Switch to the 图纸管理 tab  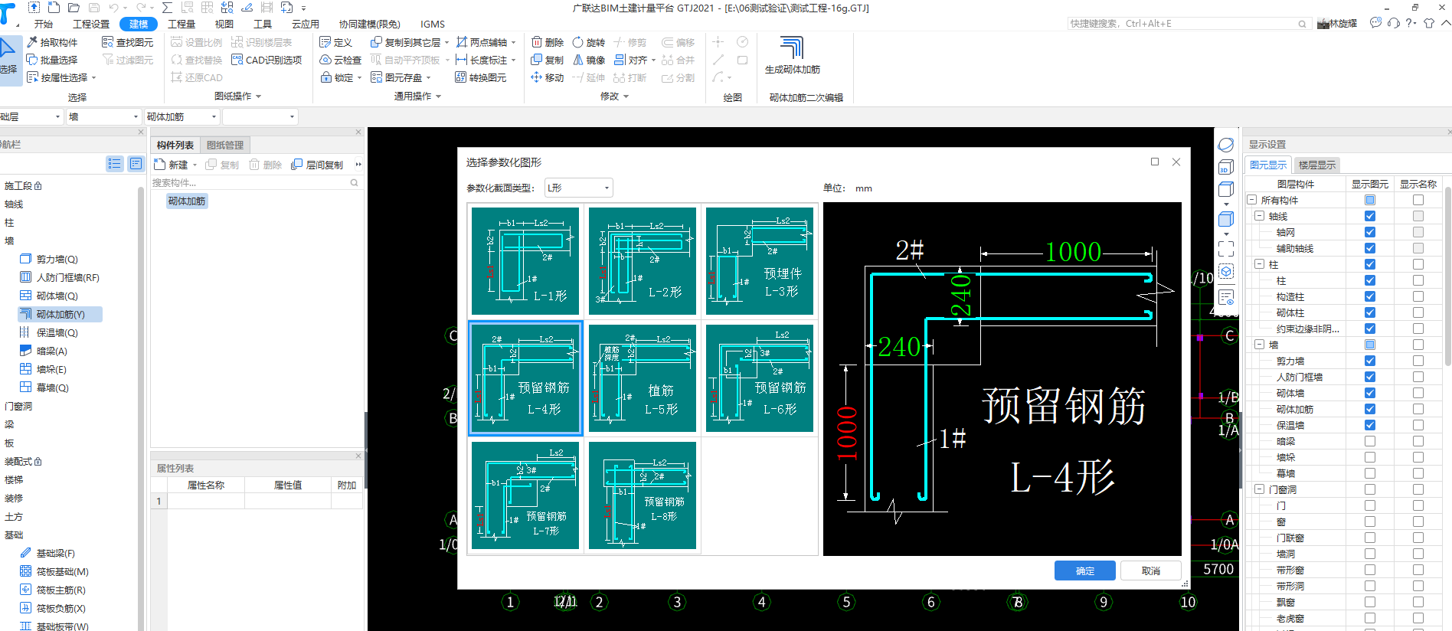[x=225, y=145]
